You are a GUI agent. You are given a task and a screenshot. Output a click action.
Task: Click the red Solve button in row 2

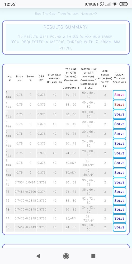tap(119, 105)
